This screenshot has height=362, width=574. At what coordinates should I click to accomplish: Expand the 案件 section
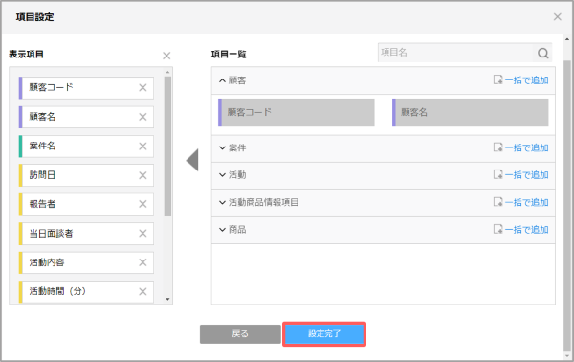[222, 148]
